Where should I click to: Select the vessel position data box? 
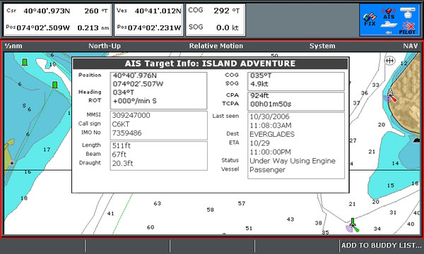coord(148,20)
